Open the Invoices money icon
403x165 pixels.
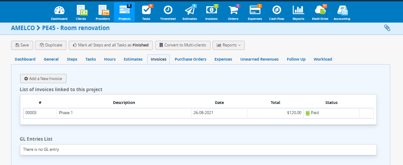211,10
